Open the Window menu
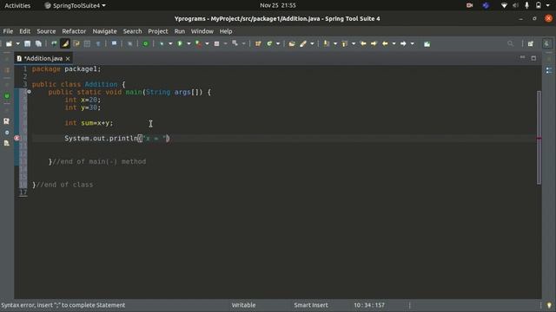 [202, 31]
